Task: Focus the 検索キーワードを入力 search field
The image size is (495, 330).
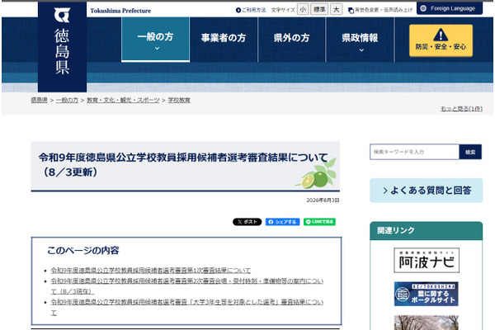Action: click(x=414, y=152)
